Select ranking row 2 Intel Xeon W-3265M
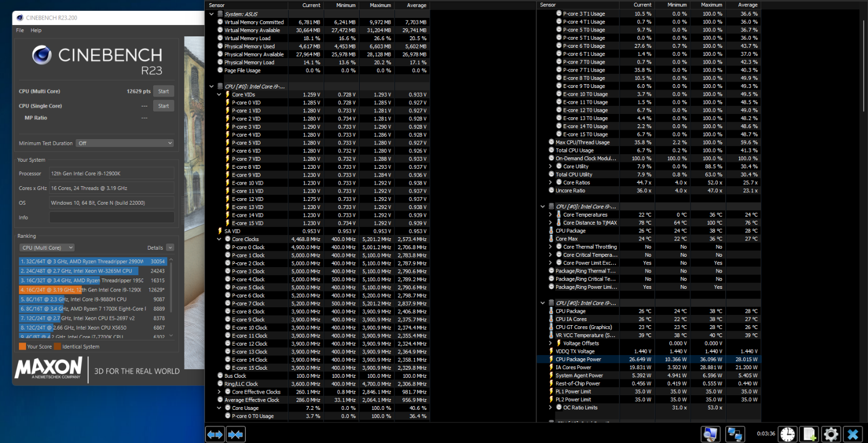The width and height of the screenshot is (868, 443). pos(93,271)
